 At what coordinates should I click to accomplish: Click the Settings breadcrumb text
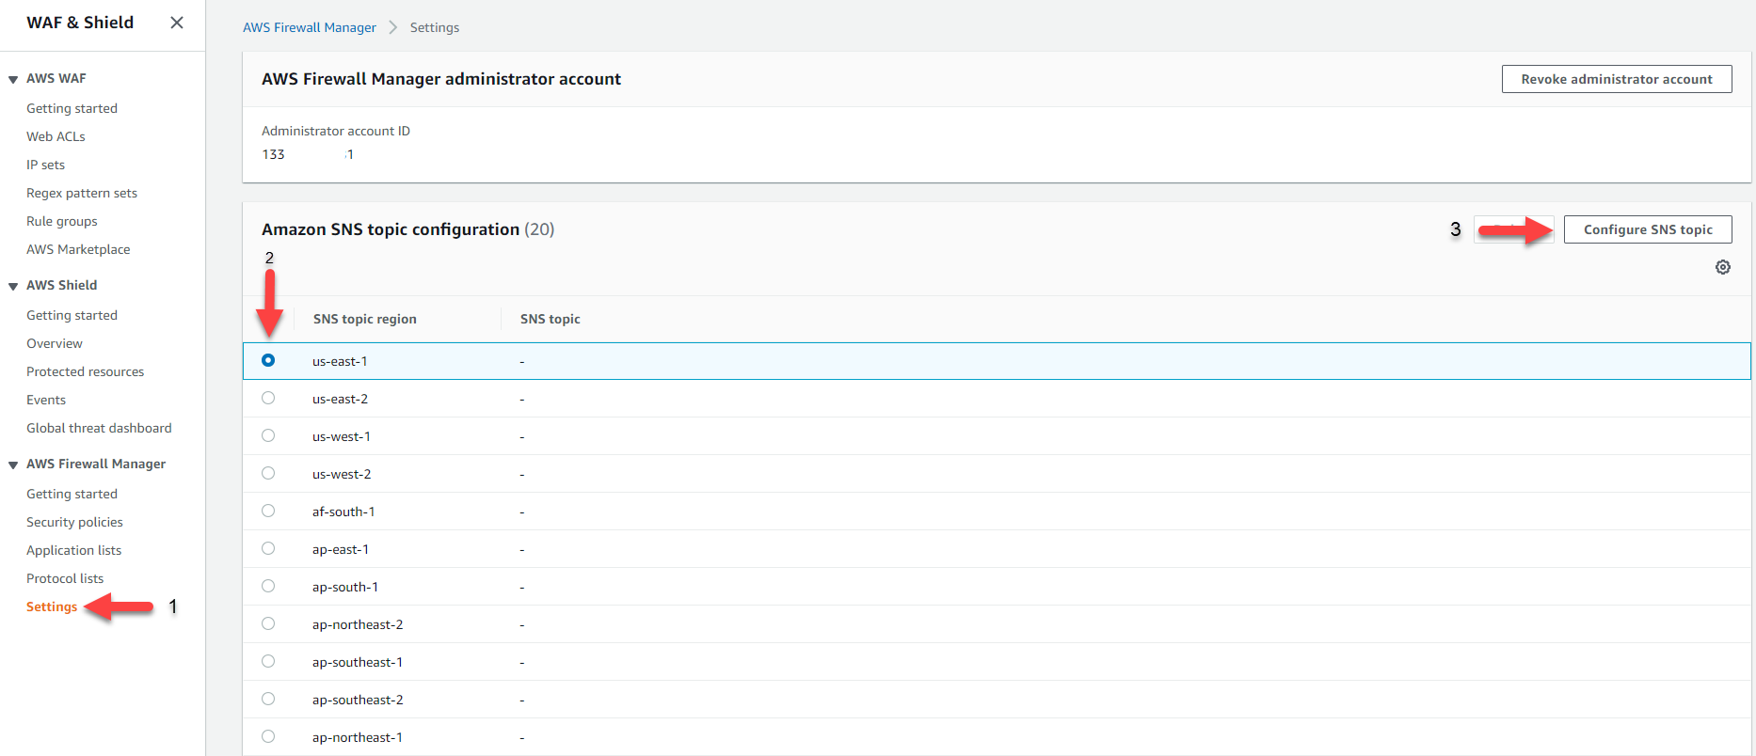pyautogui.click(x=435, y=27)
